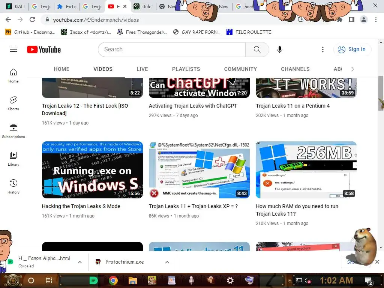Close the active YouTube browser tab
The width and height of the screenshot is (384, 288).
coord(125,7)
